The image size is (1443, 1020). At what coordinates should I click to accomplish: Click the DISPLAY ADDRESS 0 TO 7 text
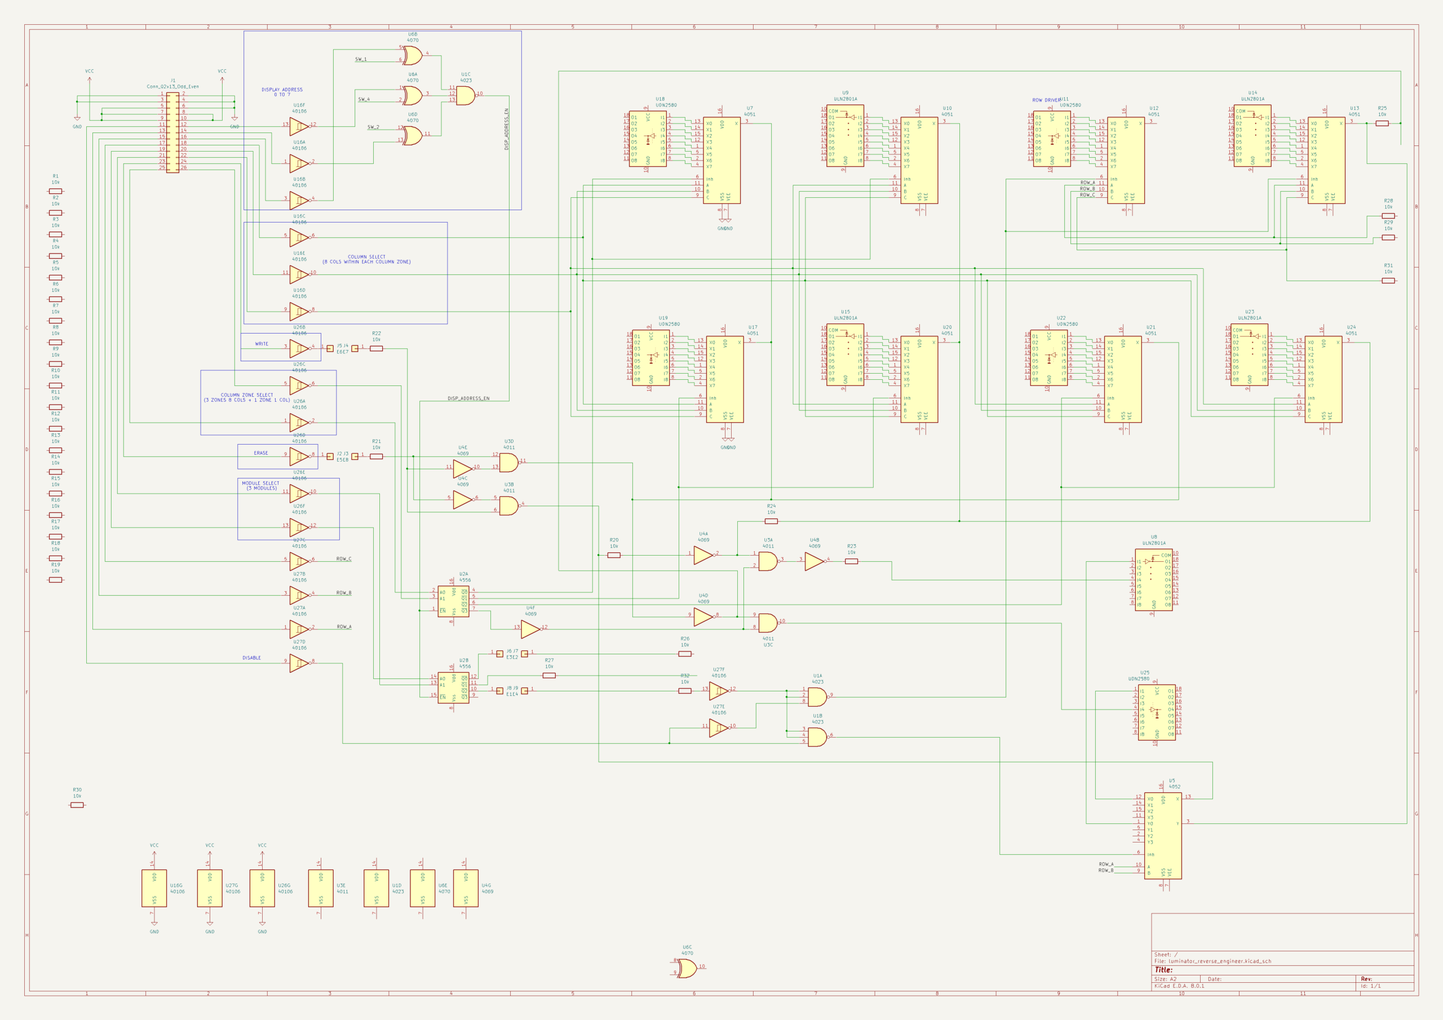pos(282,92)
